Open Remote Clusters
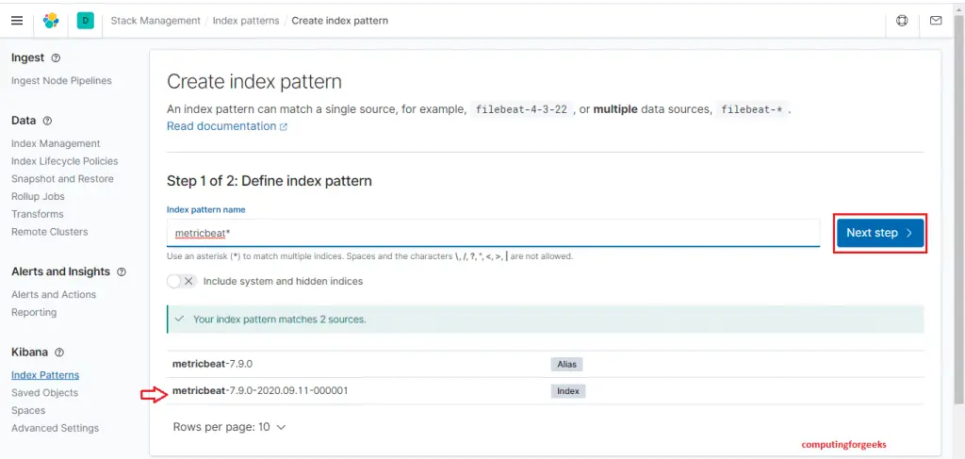 coord(49,231)
